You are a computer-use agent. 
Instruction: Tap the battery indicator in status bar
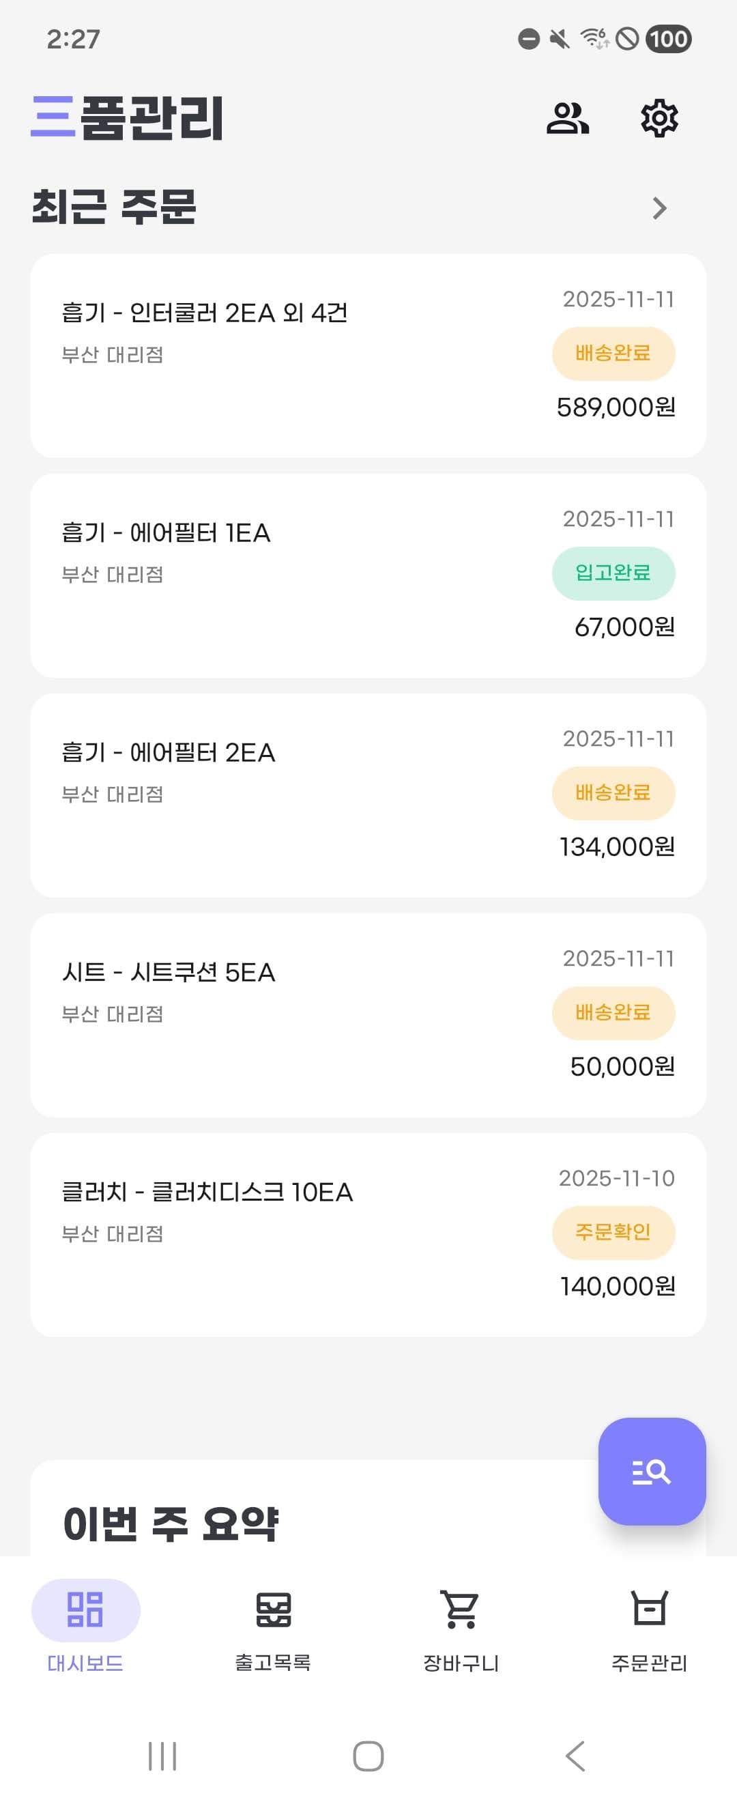(669, 39)
